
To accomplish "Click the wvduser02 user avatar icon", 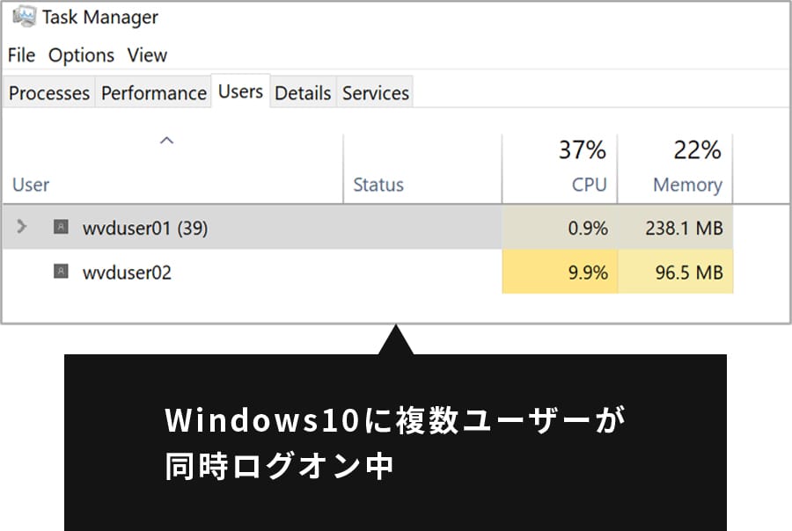I will click(61, 272).
